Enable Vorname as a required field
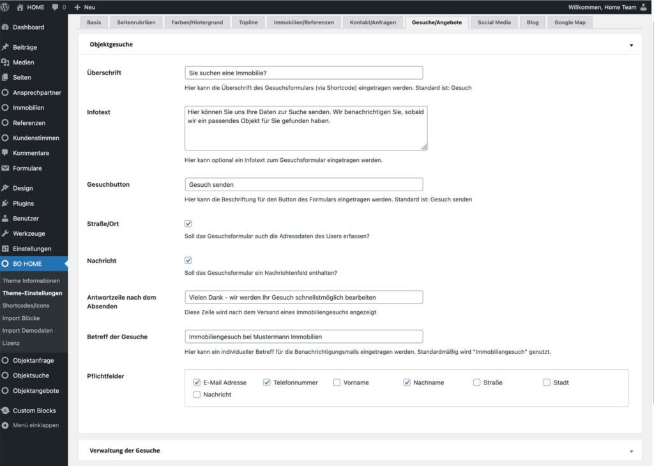Viewport: 654px width, 466px height. click(x=337, y=382)
